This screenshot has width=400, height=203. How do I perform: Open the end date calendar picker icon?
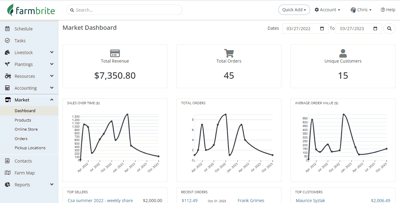tap(375, 29)
